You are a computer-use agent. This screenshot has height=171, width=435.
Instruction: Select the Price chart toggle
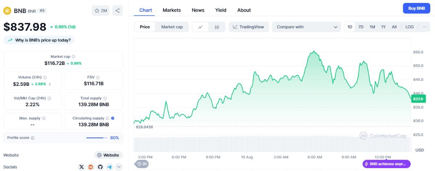[x=145, y=27]
